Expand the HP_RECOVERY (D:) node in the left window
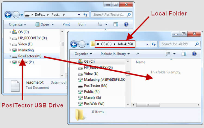 pyautogui.click(x=11, y=38)
